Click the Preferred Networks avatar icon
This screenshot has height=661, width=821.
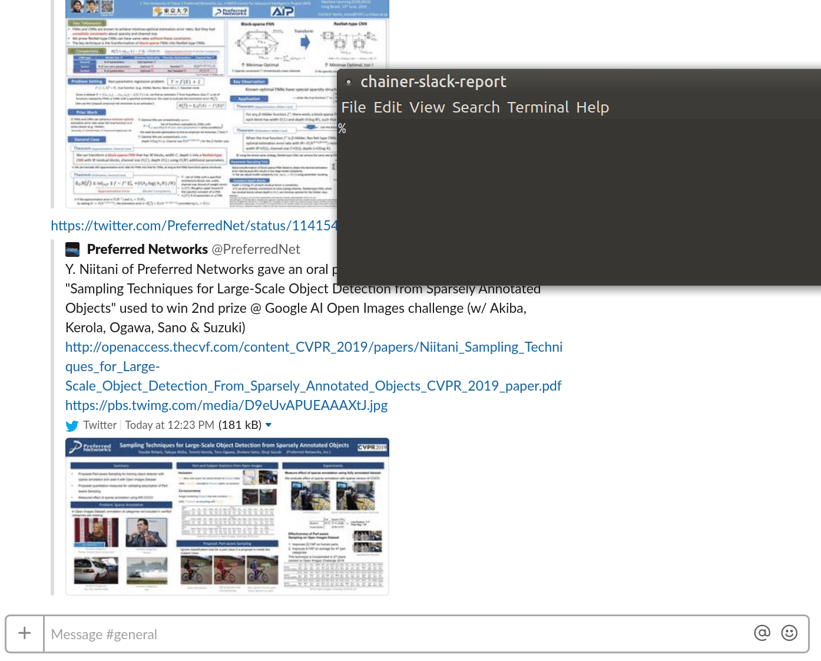tap(72, 249)
